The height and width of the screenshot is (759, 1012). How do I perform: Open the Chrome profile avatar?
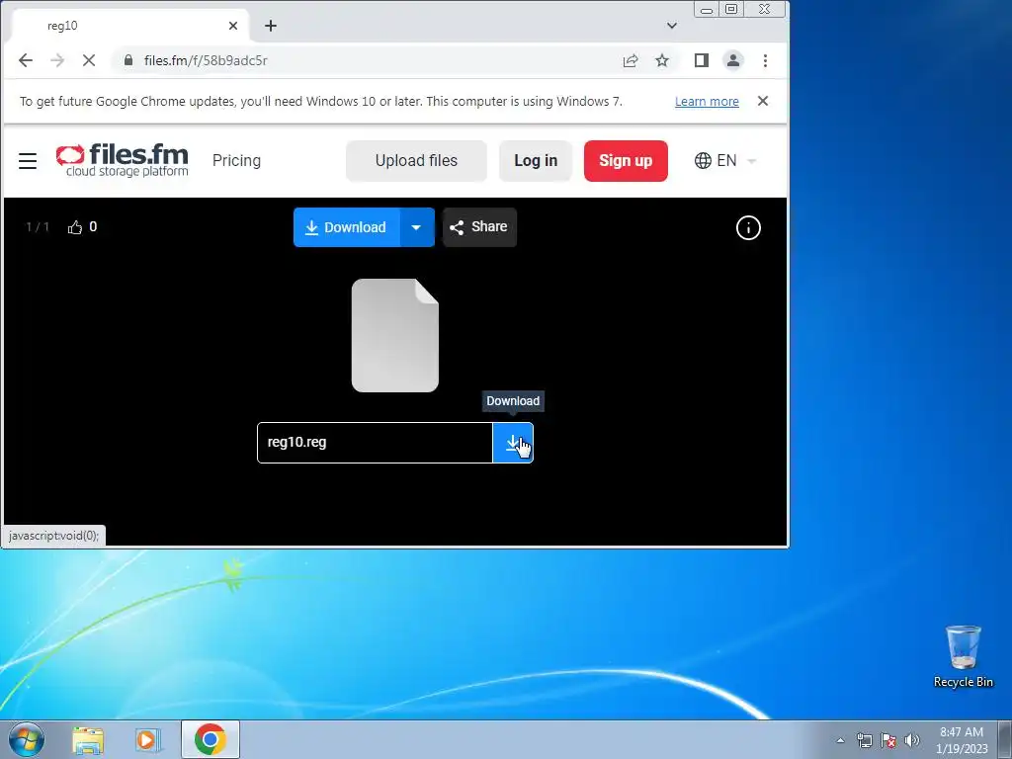click(733, 60)
